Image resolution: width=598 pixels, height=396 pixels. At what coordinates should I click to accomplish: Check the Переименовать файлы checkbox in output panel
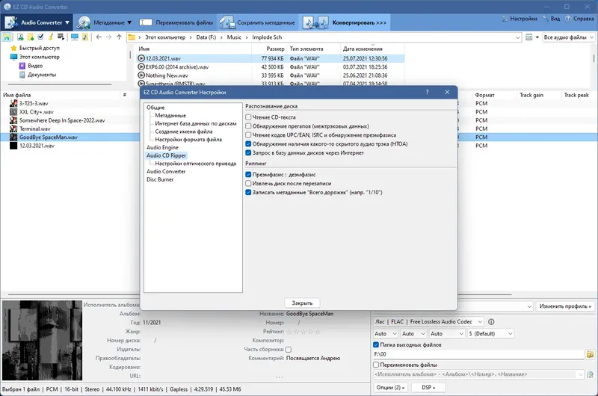tap(376, 365)
